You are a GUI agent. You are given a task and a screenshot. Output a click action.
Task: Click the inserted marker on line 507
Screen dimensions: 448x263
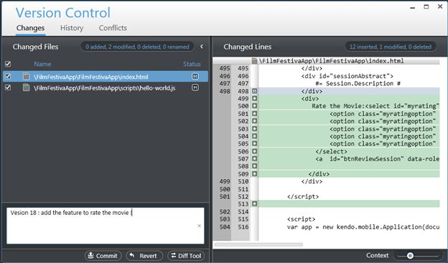255,158
